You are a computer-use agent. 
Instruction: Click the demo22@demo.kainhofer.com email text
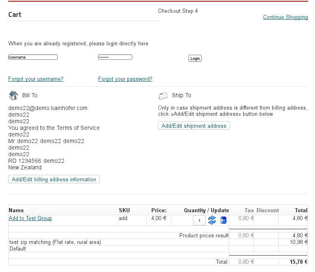click(x=48, y=108)
